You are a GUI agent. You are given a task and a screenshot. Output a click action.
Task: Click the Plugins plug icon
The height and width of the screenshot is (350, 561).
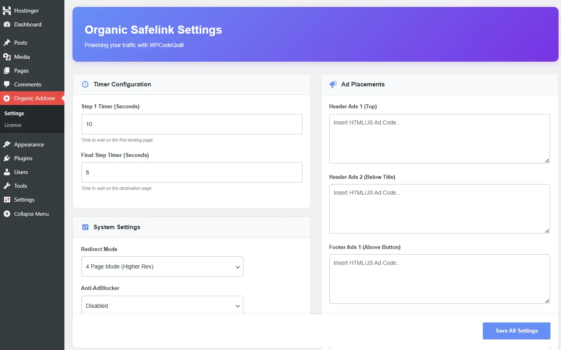7,158
